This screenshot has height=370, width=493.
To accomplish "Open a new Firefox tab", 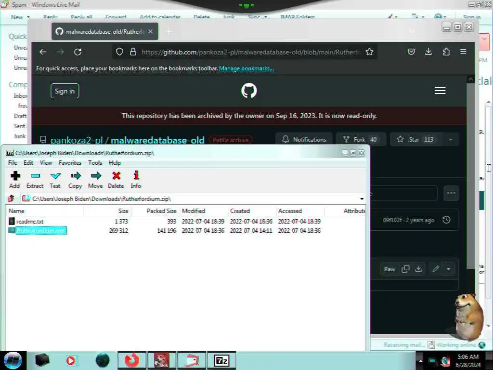I will [169, 31].
